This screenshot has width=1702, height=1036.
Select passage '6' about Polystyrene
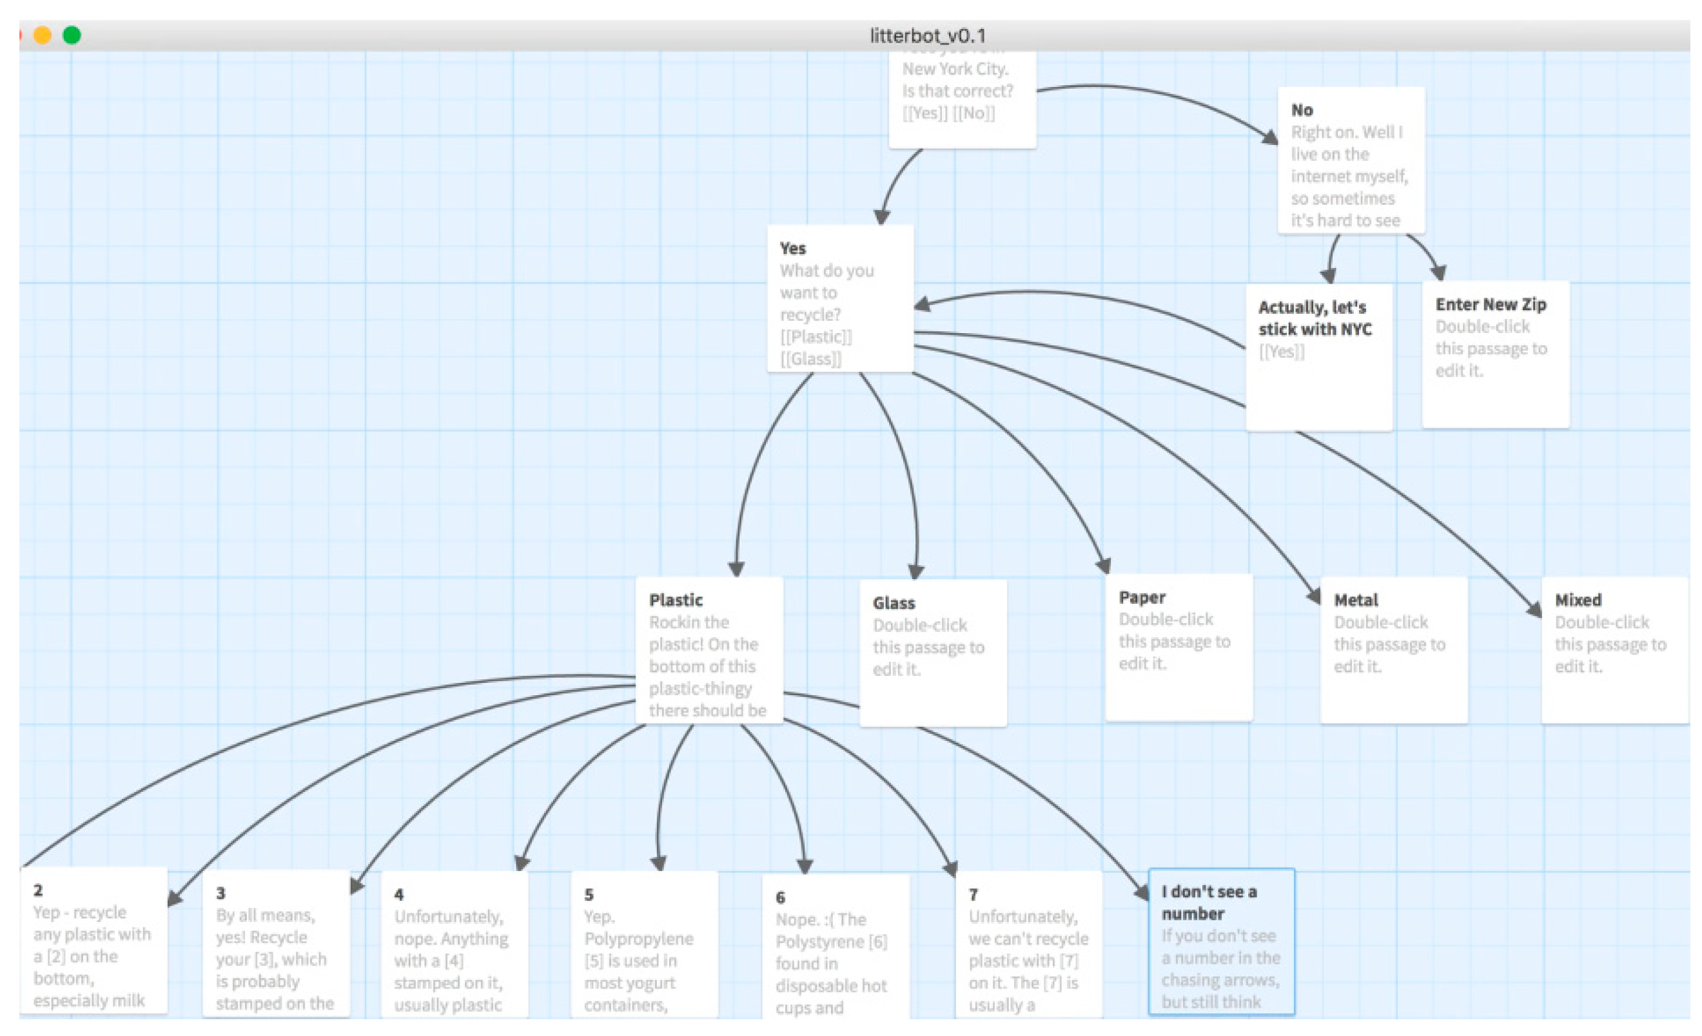[836, 948]
